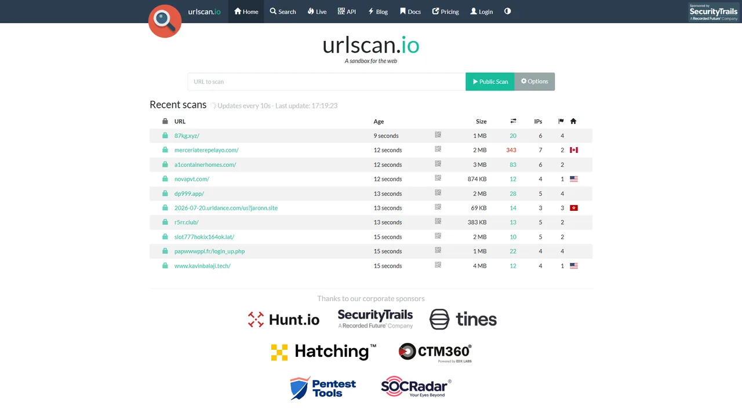Open the Search nav item
This screenshot has height=417, width=742.
click(x=283, y=12)
